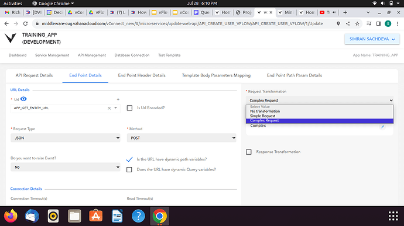The height and width of the screenshot is (226, 404).
Task: Choose the Simple Request option
Action: tap(320, 116)
